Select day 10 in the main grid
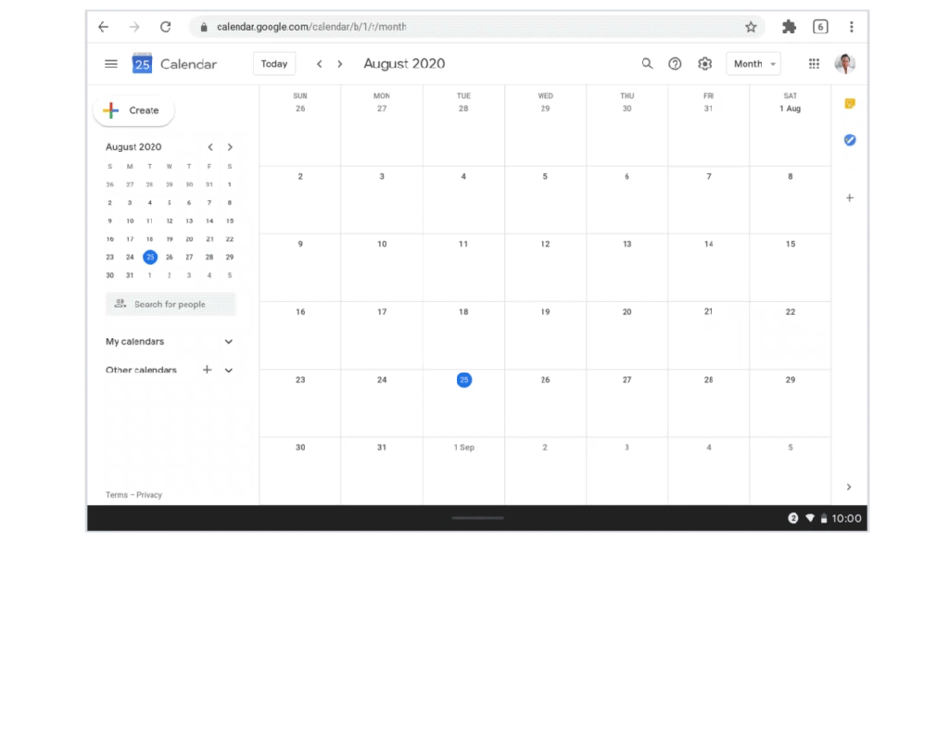Screen dimensions: 949x746 point(382,245)
